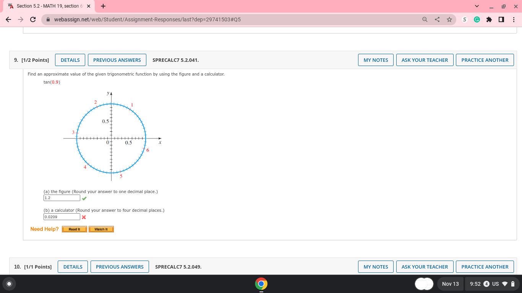This screenshot has width=522, height=293.
Task: Open Chrome from the shelf
Action: [x=261, y=284]
